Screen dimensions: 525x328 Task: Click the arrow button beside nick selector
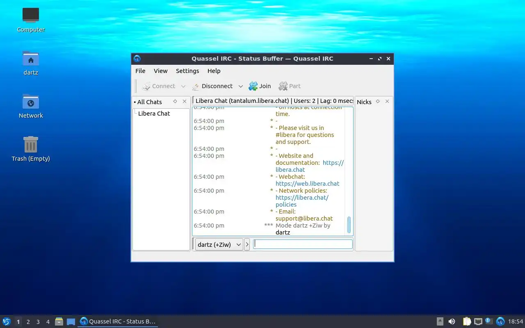click(x=247, y=244)
